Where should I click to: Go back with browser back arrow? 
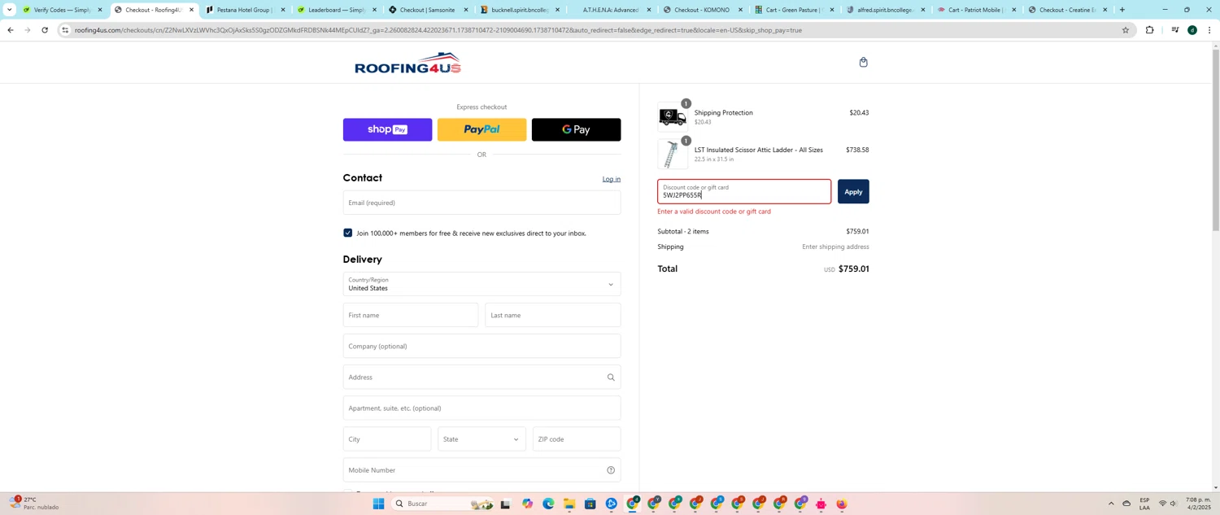10,30
